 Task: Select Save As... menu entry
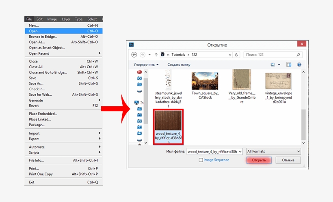36,84
